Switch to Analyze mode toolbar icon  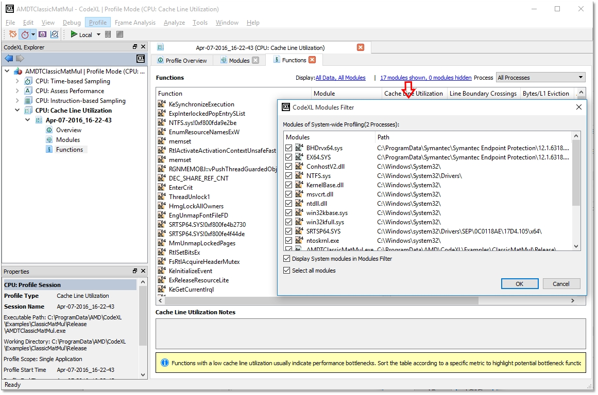pyautogui.click(x=55, y=34)
